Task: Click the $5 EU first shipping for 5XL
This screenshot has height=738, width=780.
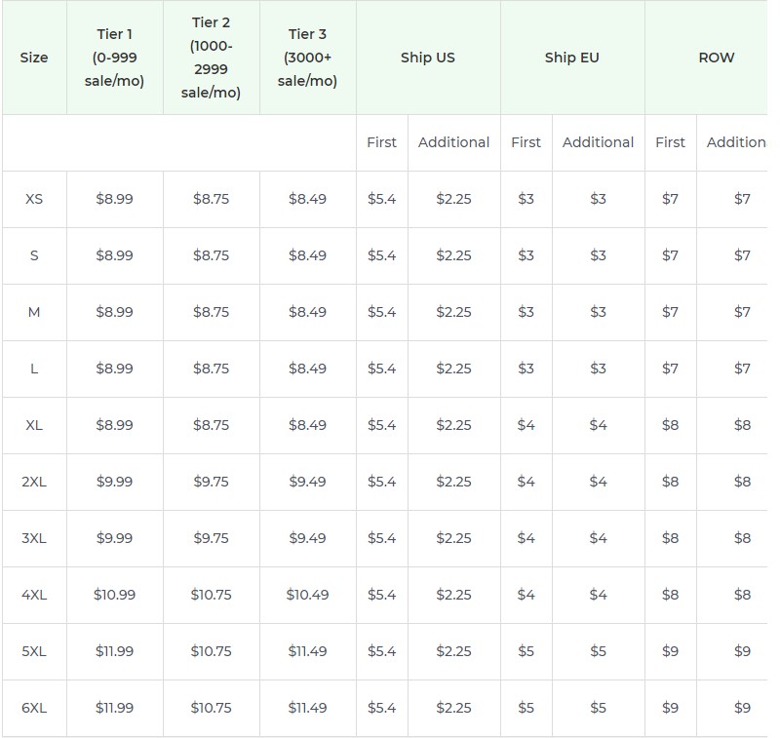Action: [x=526, y=652]
